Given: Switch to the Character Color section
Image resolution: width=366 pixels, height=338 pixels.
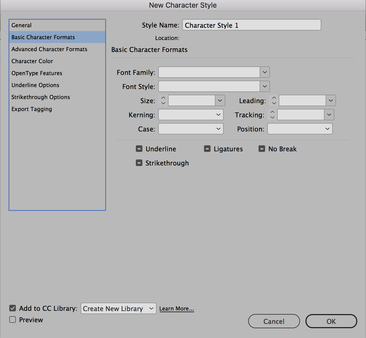Looking at the screenshot, I should [32, 61].
